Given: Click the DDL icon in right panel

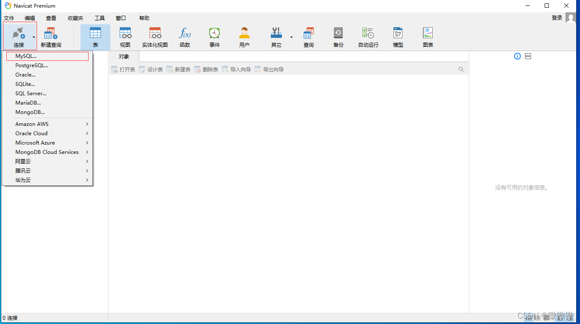Looking at the screenshot, I should click(528, 56).
